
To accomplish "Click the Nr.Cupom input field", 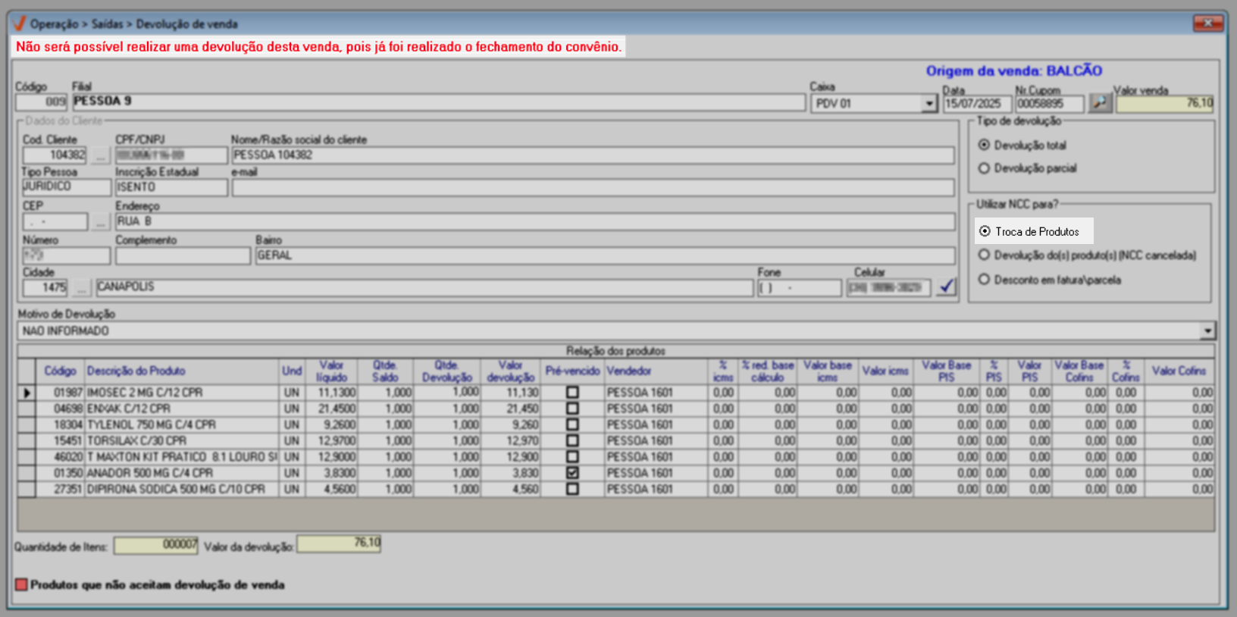I will pos(1050,104).
